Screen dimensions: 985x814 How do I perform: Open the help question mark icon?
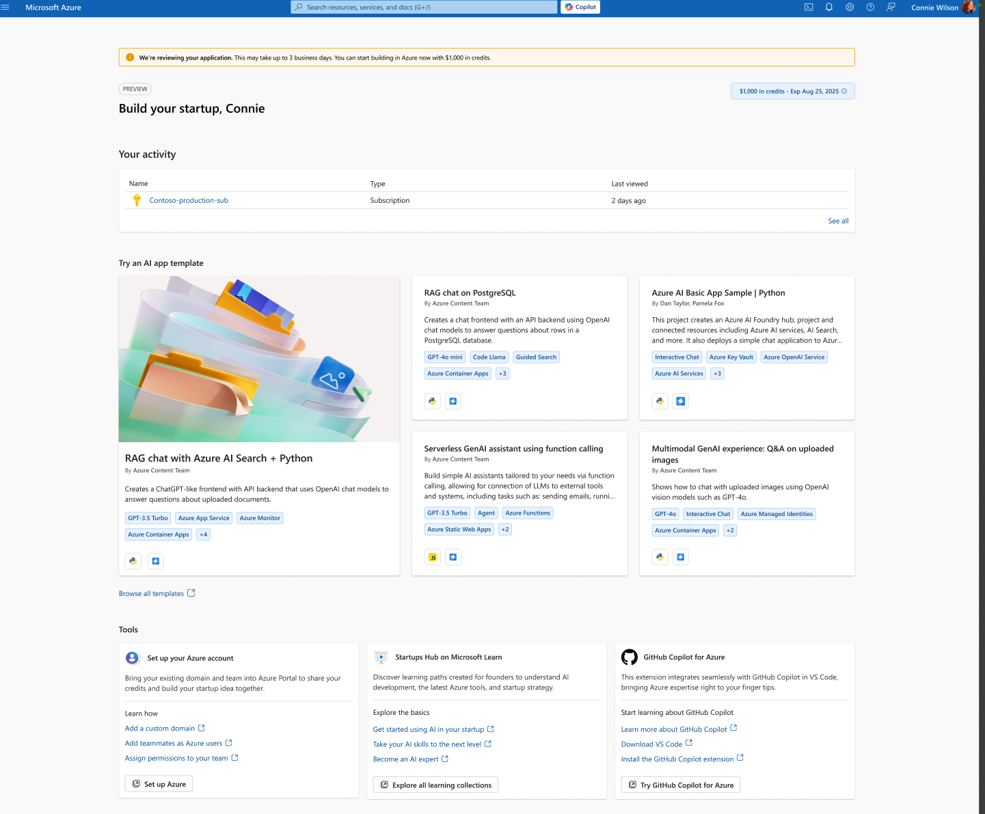click(x=870, y=8)
